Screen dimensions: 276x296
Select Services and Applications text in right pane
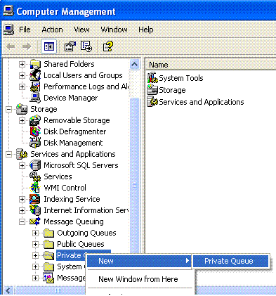[202, 102]
